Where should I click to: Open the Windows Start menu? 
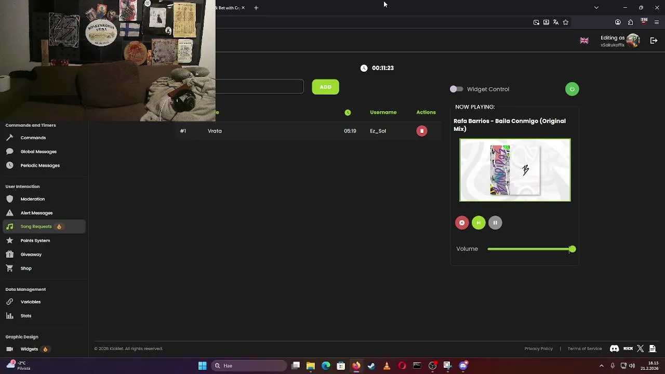203,366
